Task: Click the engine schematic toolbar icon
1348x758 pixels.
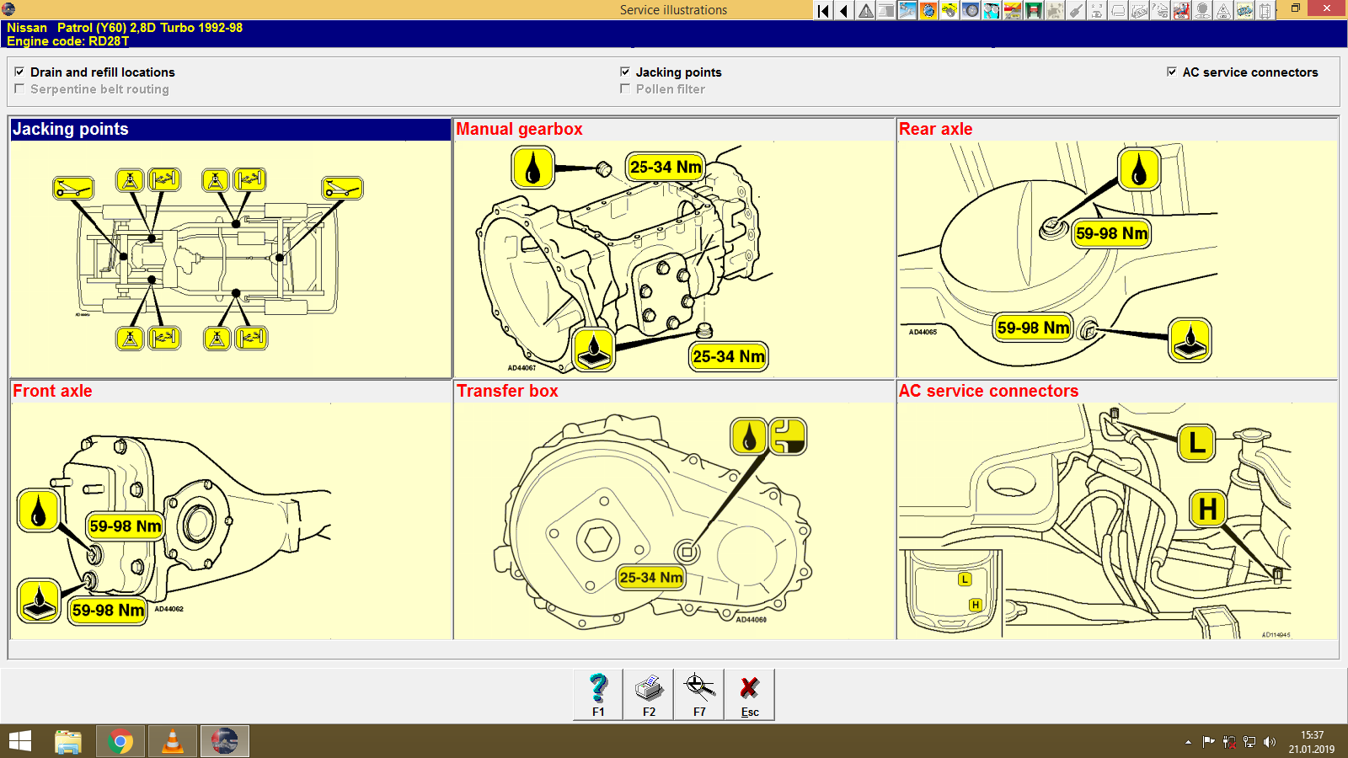Action: (x=1243, y=9)
